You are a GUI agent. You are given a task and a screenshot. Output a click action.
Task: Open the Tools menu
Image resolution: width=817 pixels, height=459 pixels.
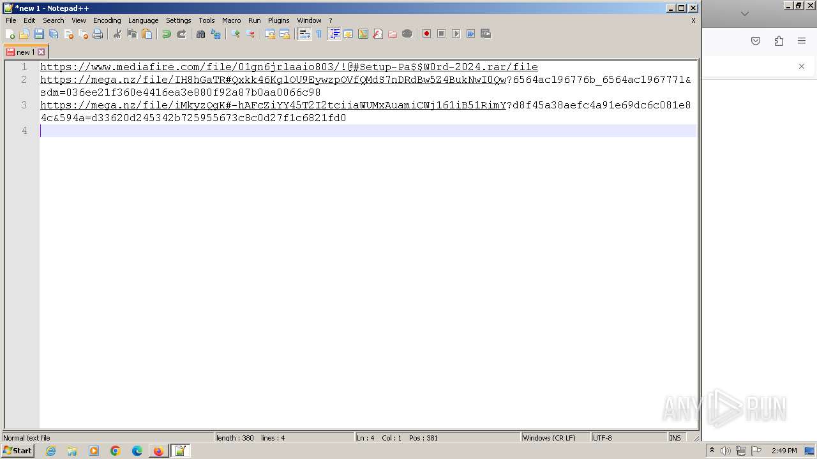coord(207,20)
